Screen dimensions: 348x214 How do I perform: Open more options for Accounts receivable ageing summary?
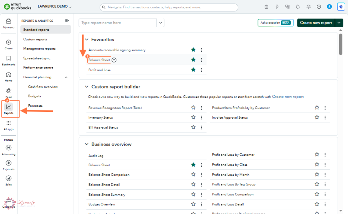[x=202, y=50]
